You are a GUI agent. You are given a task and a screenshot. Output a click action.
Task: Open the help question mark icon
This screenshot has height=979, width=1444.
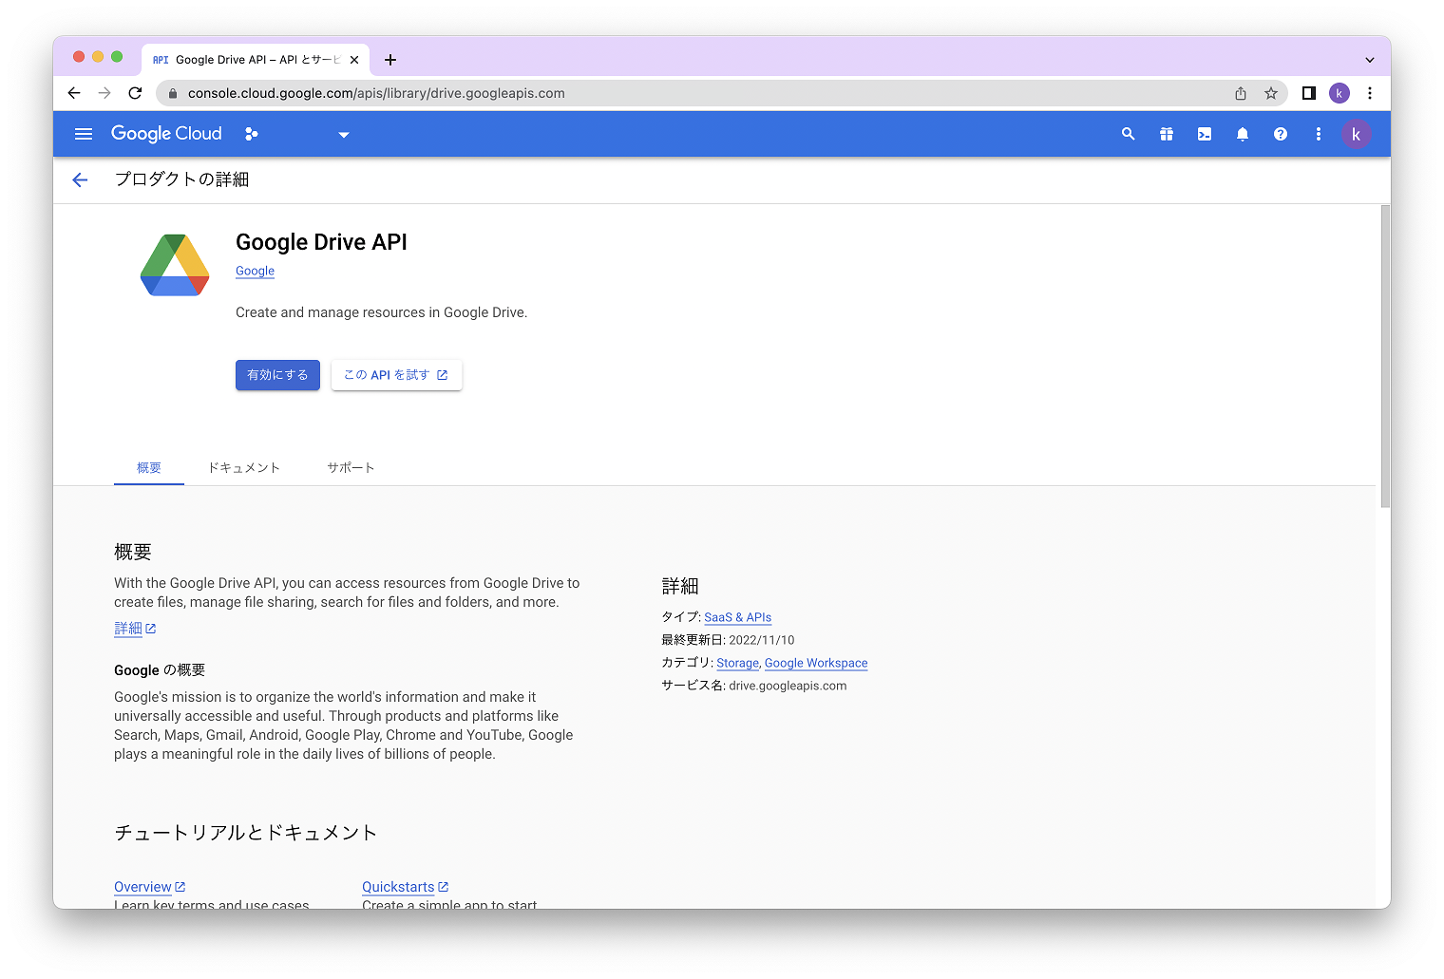pos(1280,134)
